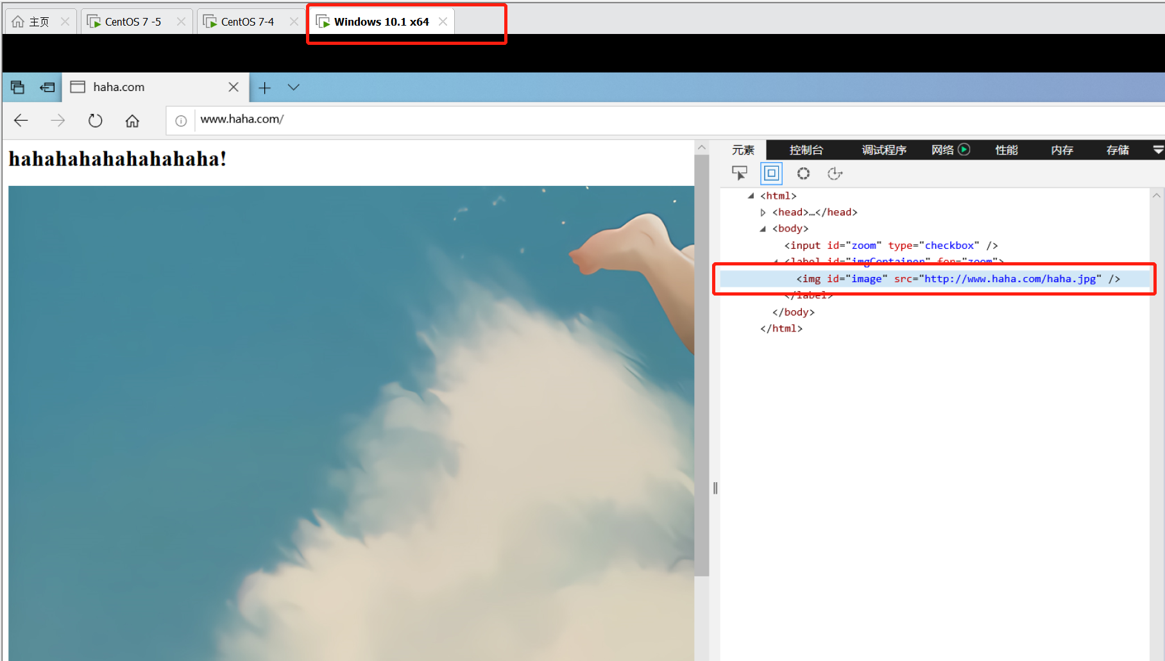
Task: Click DOM tree scrollbar up arrow
Action: (1157, 196)
